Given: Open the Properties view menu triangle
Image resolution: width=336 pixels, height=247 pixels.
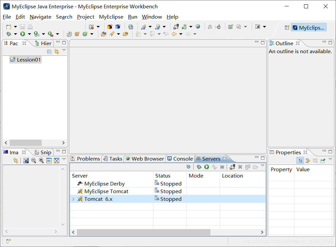Looking at the screenshot, I should point(330,159).
